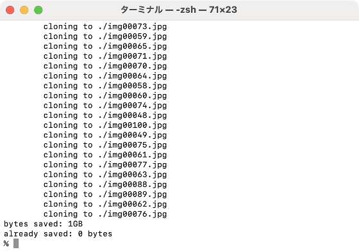This screenshot has height=252, width=359.
Task: Click on ./img00100.jpg in the output
Action: coord(133,125)
